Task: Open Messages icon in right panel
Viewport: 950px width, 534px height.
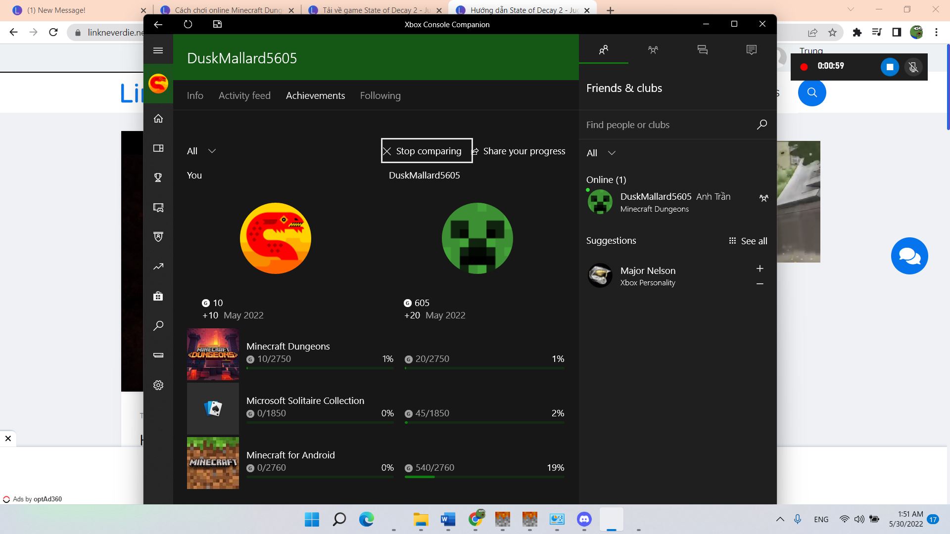Action: click(x=702, y=49)
